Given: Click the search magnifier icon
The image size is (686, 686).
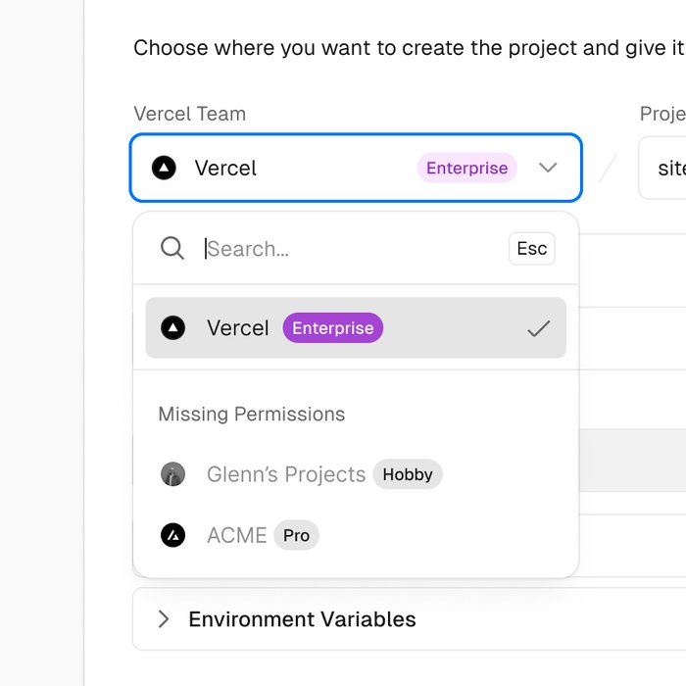Looking at the screenshot, I should 172,248.
